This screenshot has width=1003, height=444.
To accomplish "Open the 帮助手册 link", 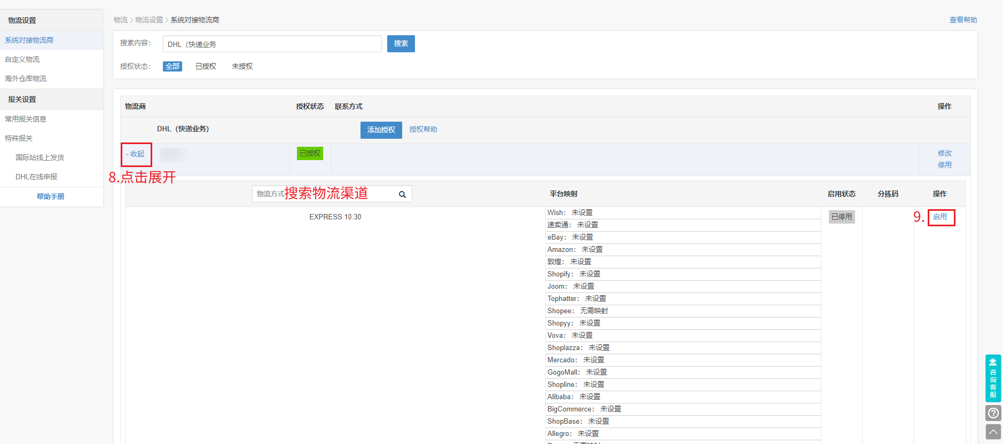I will click(50, 196).
